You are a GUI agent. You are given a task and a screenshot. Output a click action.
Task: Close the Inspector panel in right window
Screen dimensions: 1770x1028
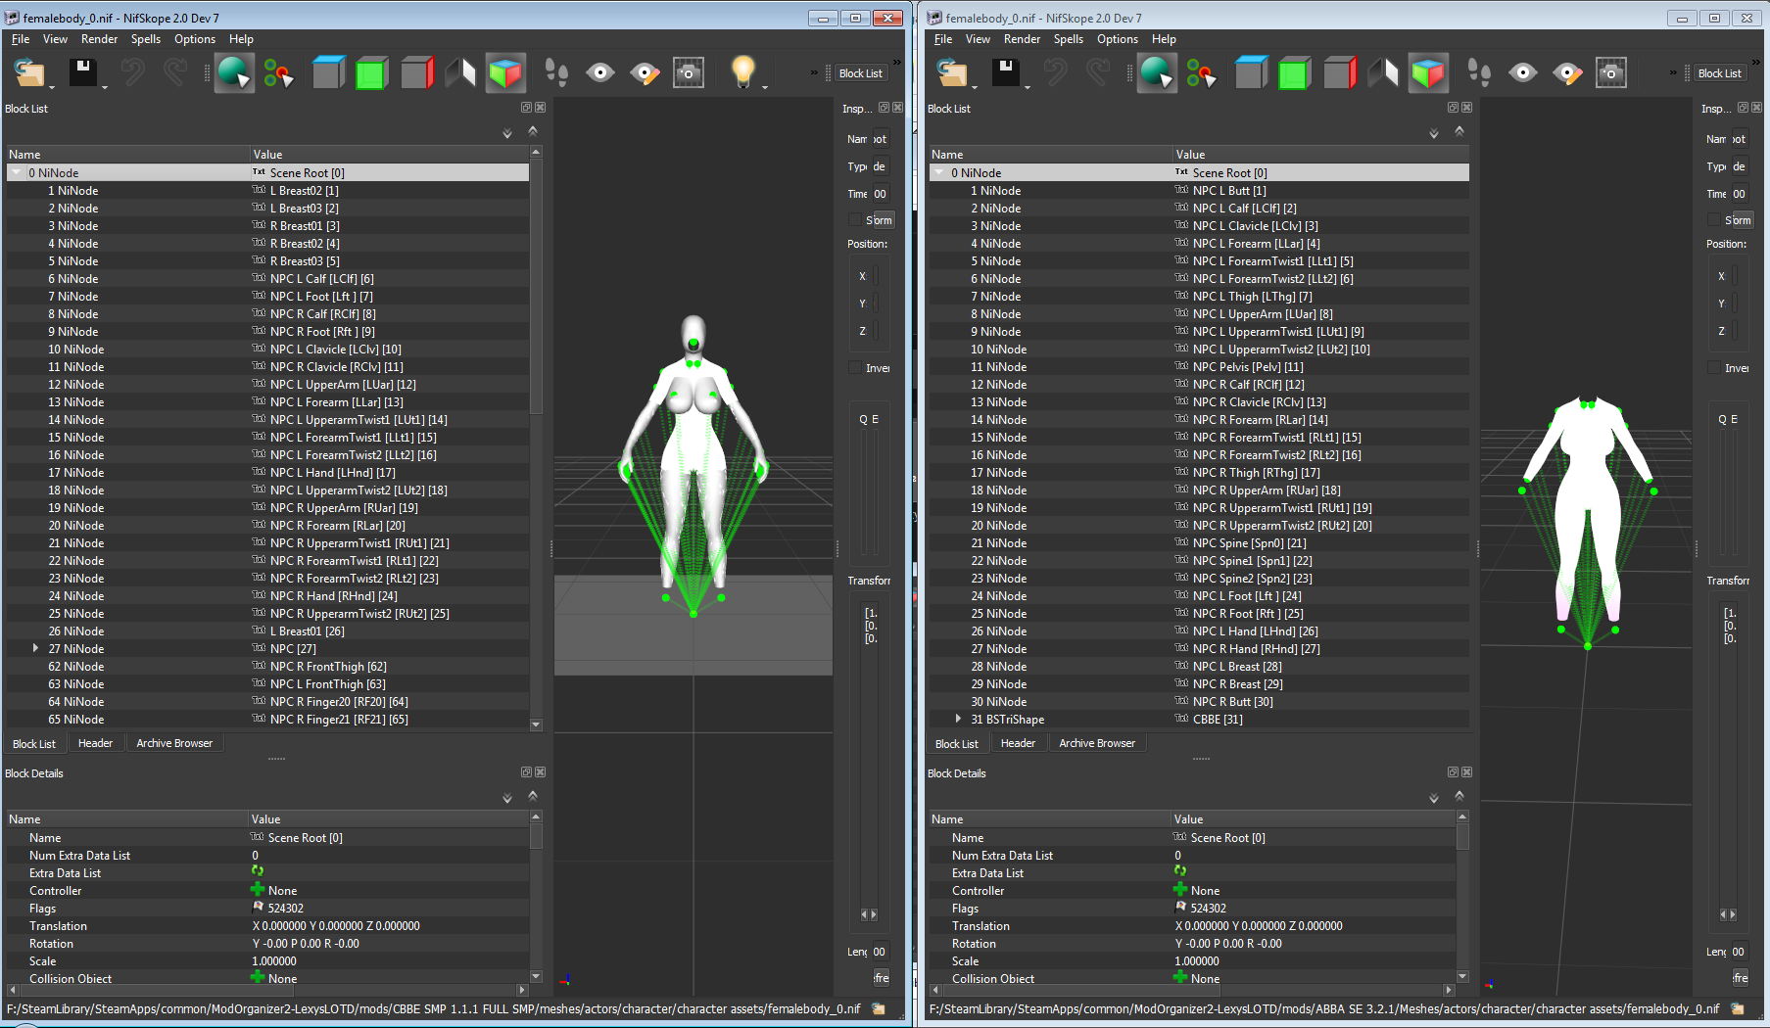(1756, 108)
